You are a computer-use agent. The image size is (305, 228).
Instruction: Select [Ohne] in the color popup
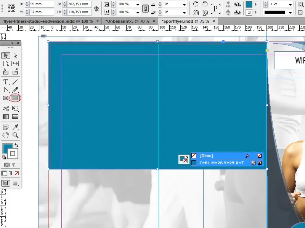(x=227, y=155)
